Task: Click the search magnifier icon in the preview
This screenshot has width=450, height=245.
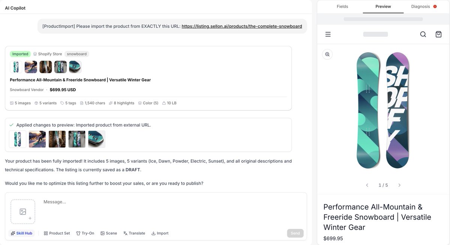Action: pos(423,34)
